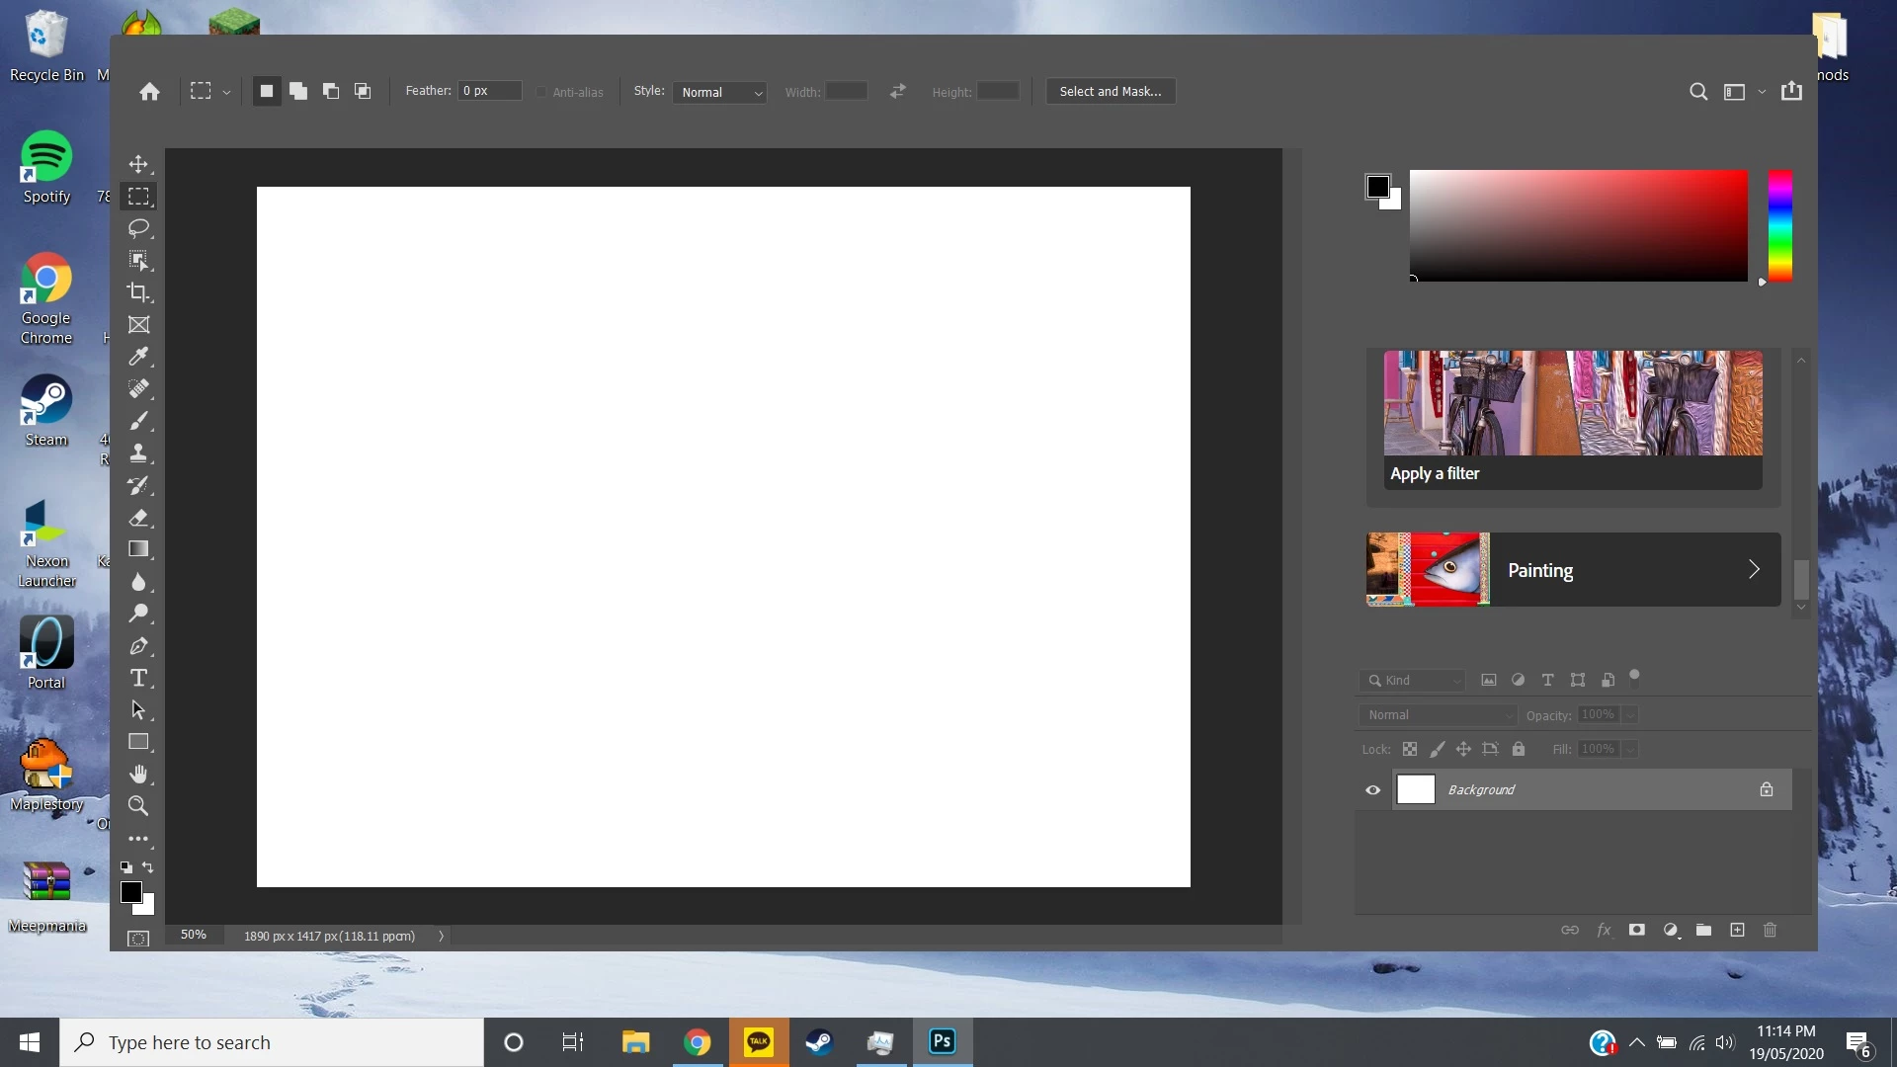Click the Feather input field
Screen dimensions: 1897x1067
[x=489, y=91]
